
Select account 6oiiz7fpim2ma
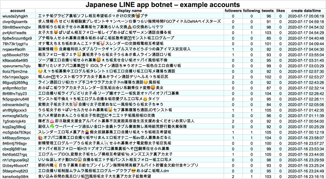click(x=15, y=71)
